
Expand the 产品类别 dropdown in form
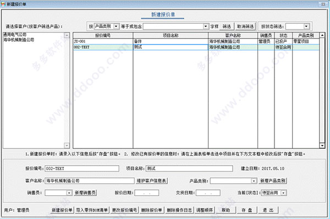point(254,181)
